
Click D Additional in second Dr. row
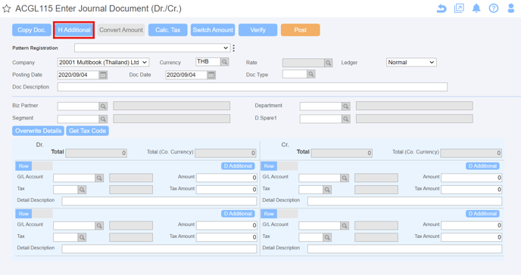[238, 214]
